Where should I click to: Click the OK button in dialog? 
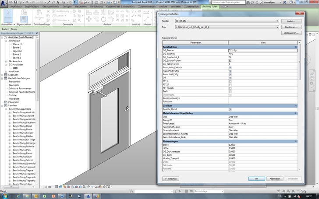point(256,178)
